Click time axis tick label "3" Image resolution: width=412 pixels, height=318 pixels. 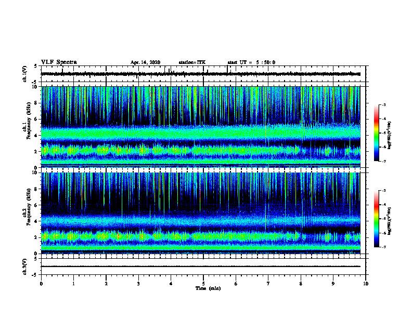pyautogui.click(x=138, y=284)
